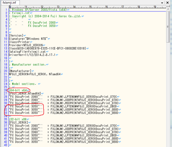Click the scrollbar track below the thumb
The width and height of the screenshot is (172, 147).
168,94
